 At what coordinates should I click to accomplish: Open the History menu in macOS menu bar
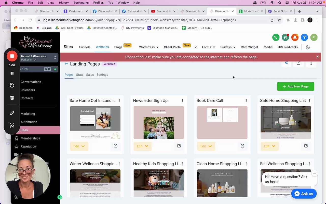(x=64, y=3)
